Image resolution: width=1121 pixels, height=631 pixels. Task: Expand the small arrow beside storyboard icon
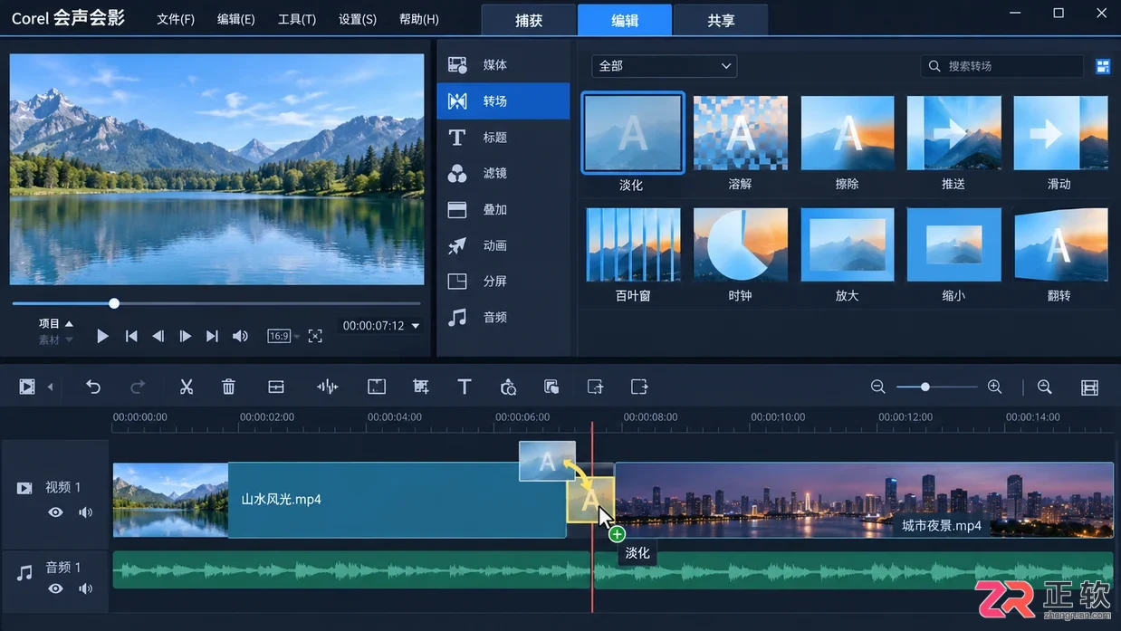pos(51,387)
